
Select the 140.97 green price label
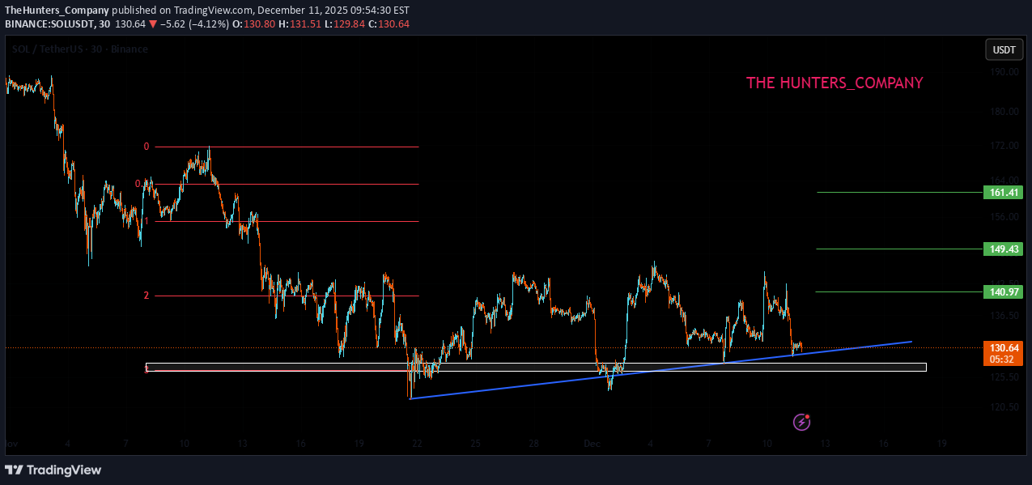tap(1003, 291)
